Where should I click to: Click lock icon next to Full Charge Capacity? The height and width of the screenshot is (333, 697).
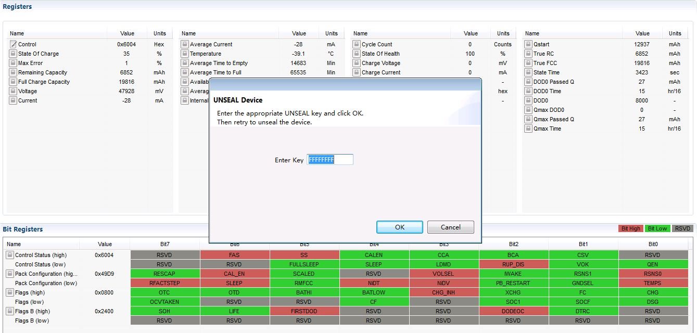point(13,82)
